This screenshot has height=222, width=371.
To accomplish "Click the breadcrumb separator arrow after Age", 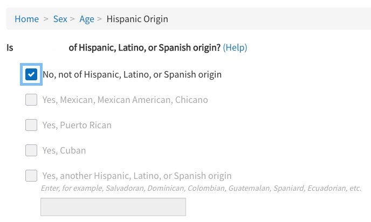I will 99,19.
